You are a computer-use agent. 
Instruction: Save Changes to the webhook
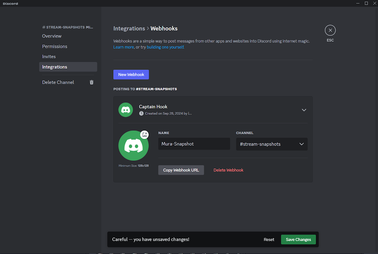point(298,240)
